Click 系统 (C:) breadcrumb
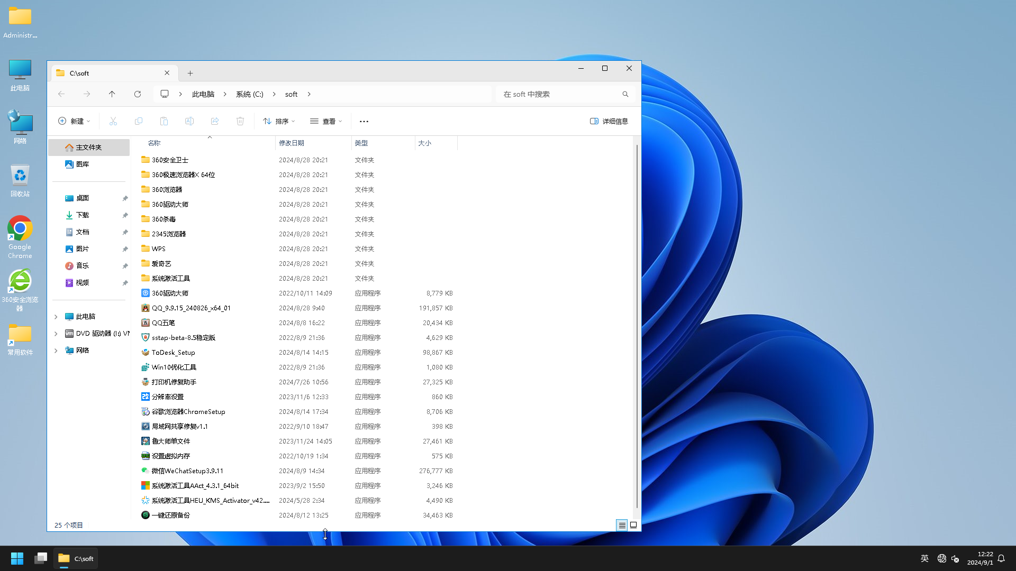1016x571 pixels. 250,94
